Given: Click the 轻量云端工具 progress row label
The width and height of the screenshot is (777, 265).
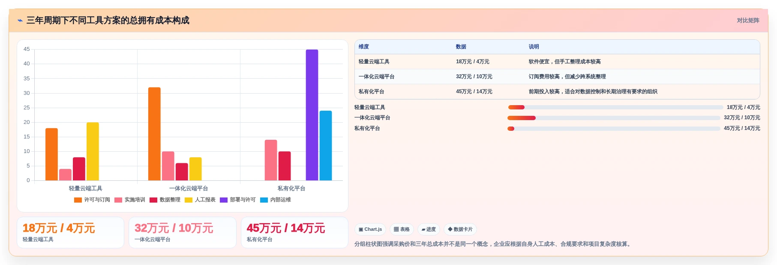Looking at the screenshot, I should click(x=370, y=107).
